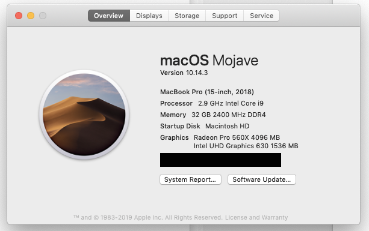The width and height of the screenshot is (369, 231).
Task: Click the Macintosh HD startup disk value
Action: tap(227, 126)
